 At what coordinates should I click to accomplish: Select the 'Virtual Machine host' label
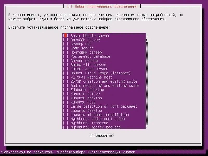(x=92, y=77)
